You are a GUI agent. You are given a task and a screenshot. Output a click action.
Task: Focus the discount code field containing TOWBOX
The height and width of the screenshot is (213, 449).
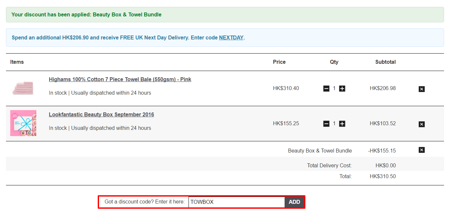236,202
